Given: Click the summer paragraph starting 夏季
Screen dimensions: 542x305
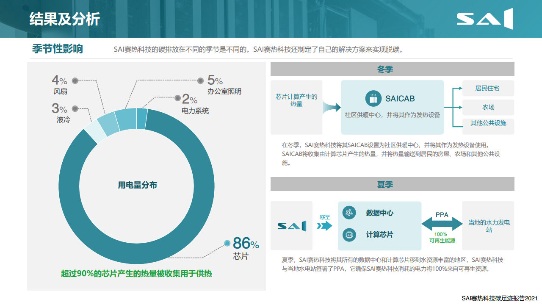Looking at the screenshot, I should (x=393, y=264).
